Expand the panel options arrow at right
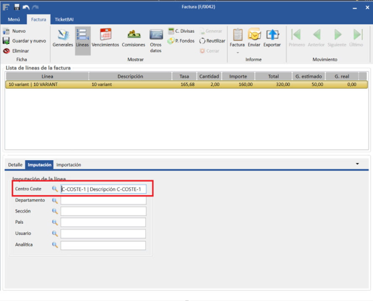Image resolution: width=373 pixels, height=301 pixels. 357,164
